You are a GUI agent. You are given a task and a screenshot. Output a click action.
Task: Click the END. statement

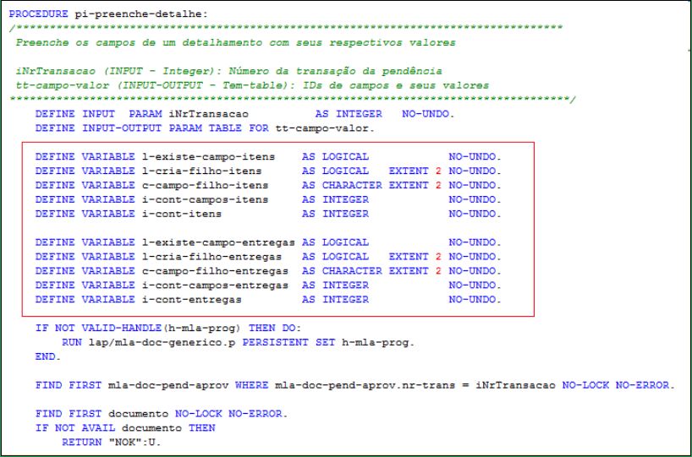coord(48,356)
